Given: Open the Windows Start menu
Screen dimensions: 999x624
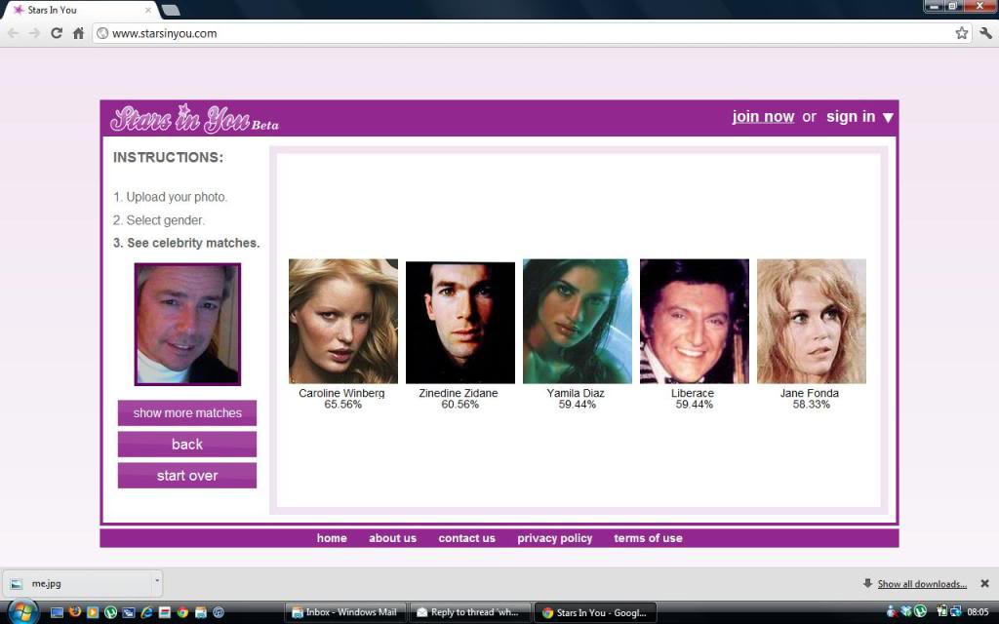Looking at the screenshot, I should tap(23, 612).
